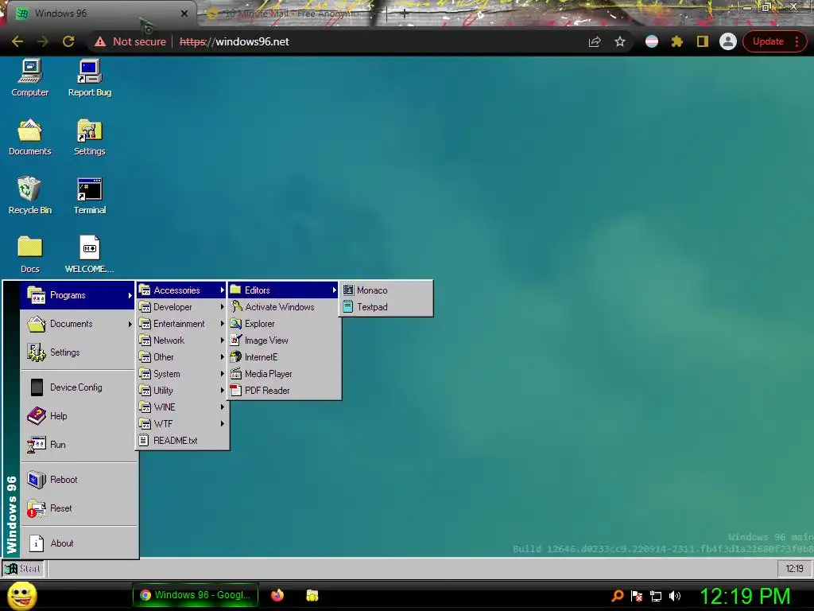The width and height of the screenshot is (814, 611).
Task: Open Help from the Start menu
Action: (x=77, y=415)
